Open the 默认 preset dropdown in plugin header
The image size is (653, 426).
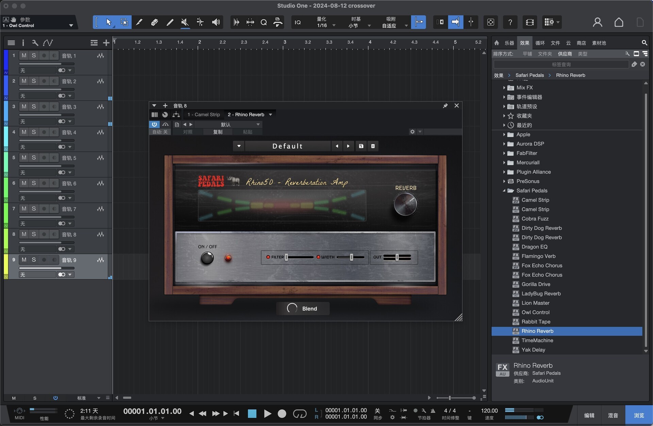(258, 124)
